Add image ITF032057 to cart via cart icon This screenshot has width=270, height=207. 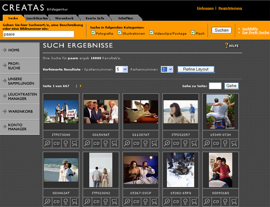194,143
